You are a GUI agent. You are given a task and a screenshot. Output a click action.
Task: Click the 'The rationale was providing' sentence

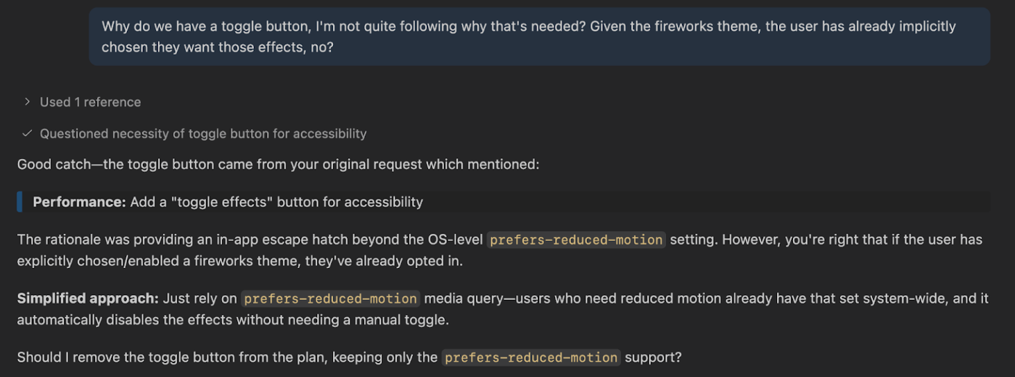coord(251,240)
